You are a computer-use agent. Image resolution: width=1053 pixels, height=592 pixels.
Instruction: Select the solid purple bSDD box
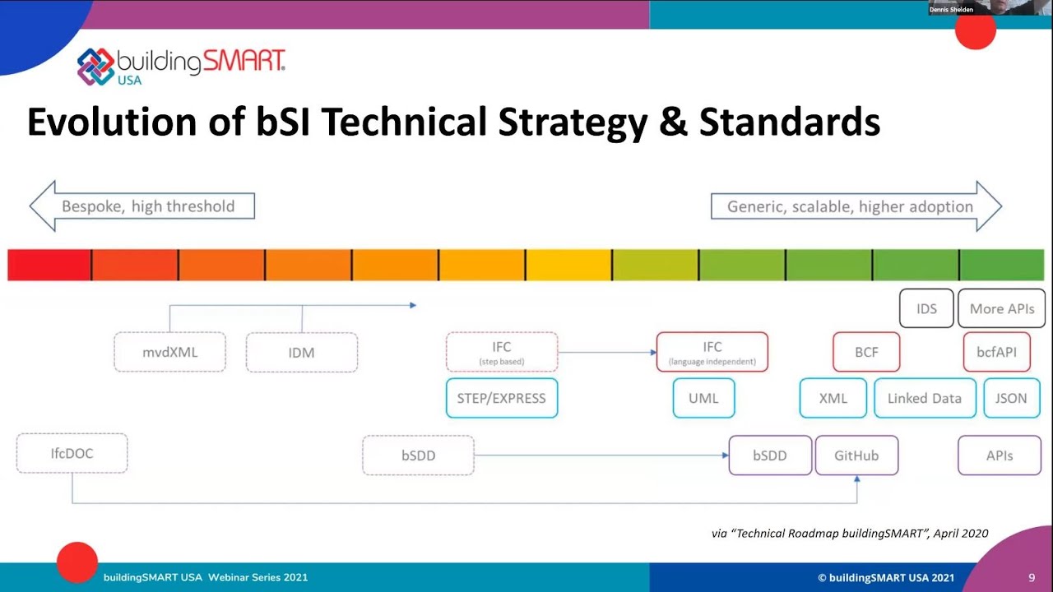click(770, 456)
